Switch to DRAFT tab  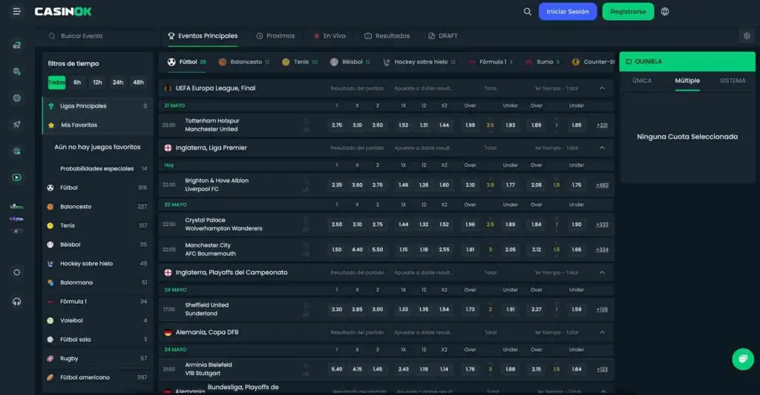(443, 36)
